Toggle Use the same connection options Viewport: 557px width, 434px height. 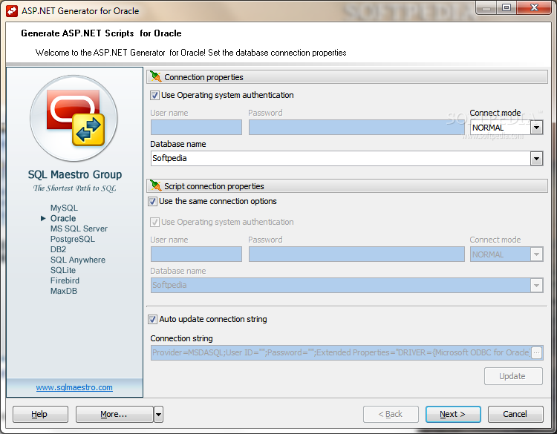pos(152,201)
